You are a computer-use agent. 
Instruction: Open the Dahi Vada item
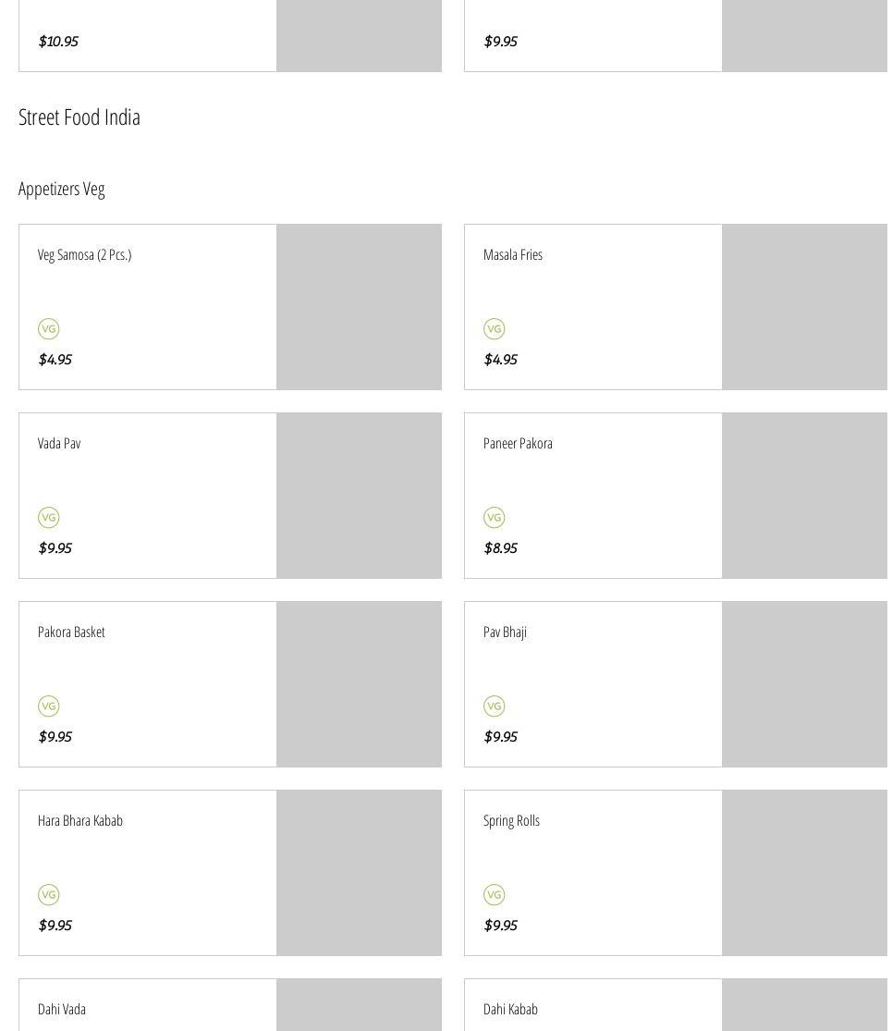pos(62,1009)
